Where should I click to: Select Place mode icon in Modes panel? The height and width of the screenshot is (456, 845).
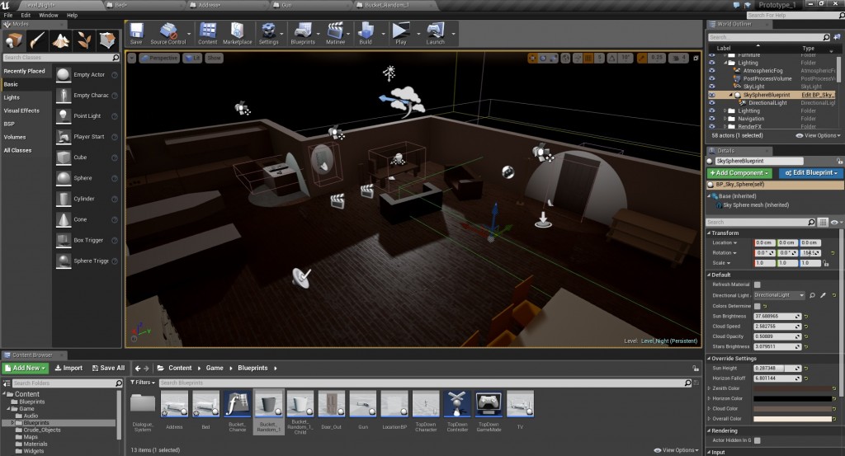click(x=14, y=40)
